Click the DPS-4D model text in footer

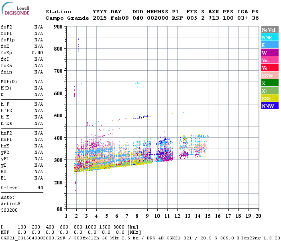pyautogui.click(x=155, y=238)
